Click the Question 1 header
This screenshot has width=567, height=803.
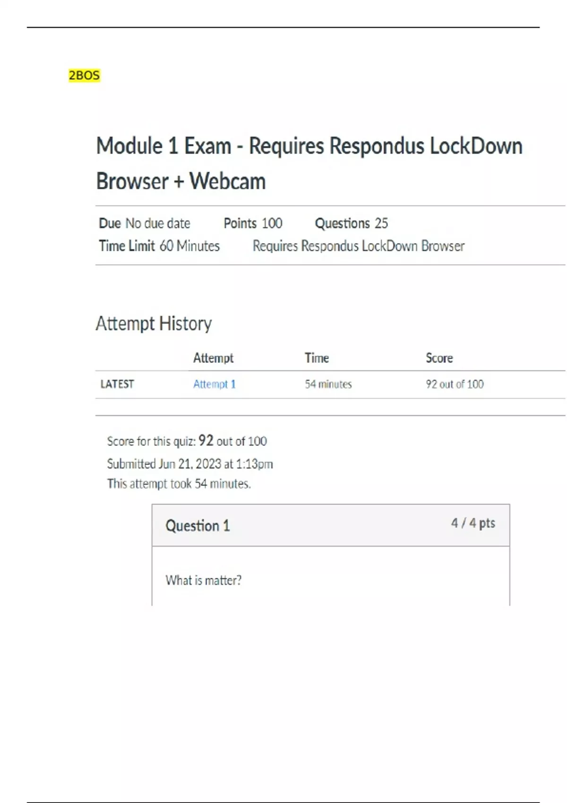pos(198,526)
